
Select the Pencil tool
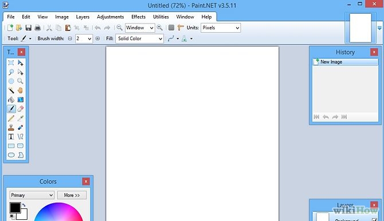click(11, 118)
